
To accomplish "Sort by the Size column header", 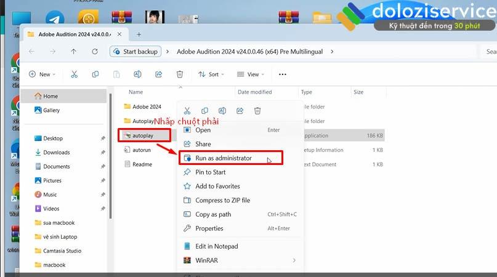I will click(x=358, y=92).
